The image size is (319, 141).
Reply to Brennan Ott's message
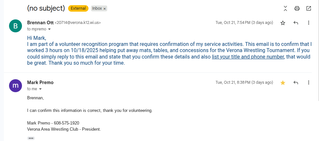coord(296,23)
